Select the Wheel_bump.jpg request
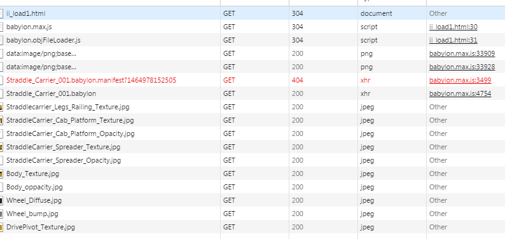505x239 pixels. 253,214
